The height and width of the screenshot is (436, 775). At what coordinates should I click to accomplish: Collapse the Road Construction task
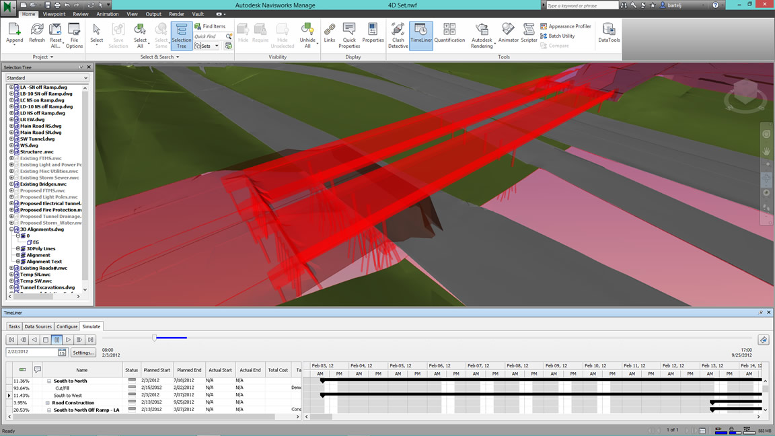pyautogui.click(x=48, y=403)
